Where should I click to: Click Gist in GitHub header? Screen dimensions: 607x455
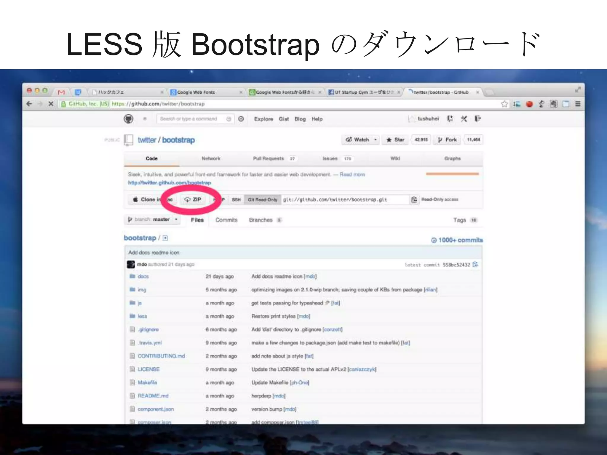coord(284,119)
